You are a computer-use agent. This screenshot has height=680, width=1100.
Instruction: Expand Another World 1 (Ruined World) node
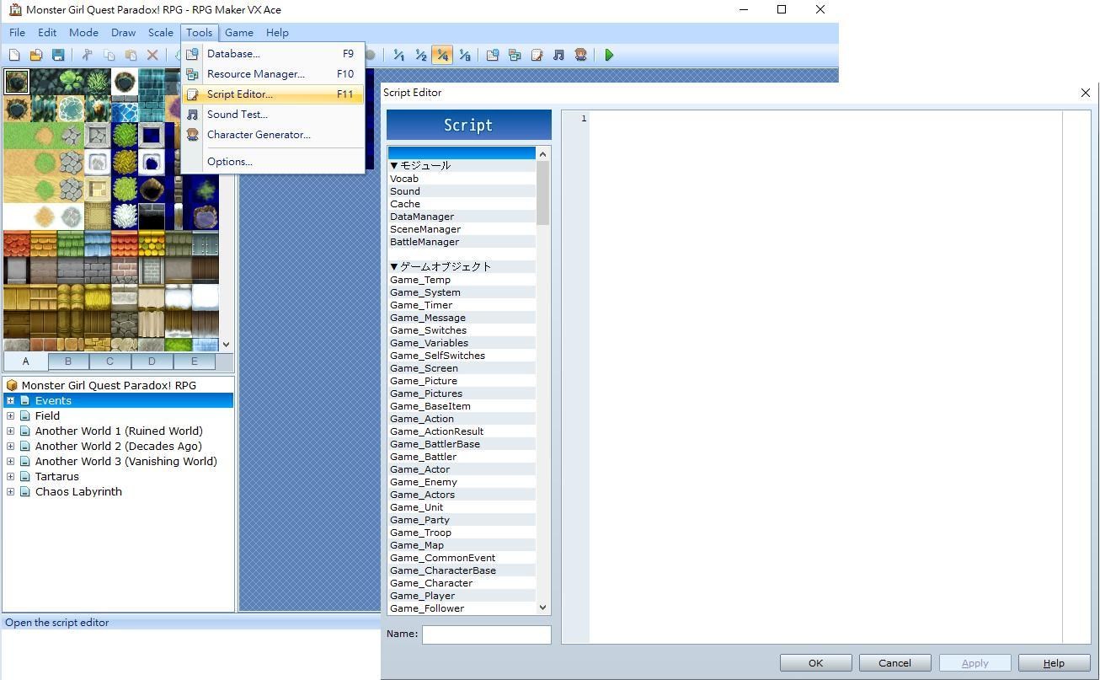tap(10, 431)
